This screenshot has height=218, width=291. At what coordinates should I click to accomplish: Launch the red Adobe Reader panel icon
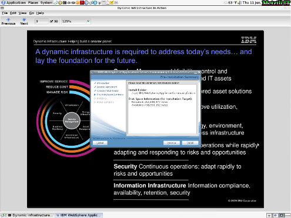point(82,3)
